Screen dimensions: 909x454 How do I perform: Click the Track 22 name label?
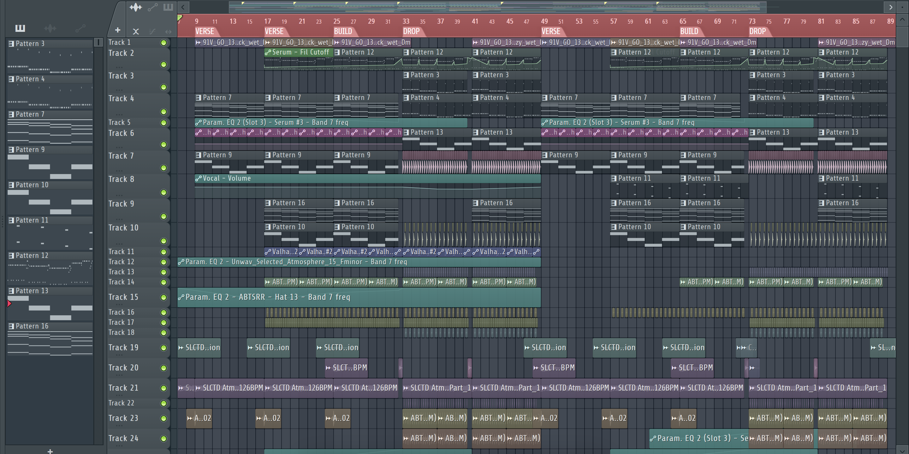(121, 403)
